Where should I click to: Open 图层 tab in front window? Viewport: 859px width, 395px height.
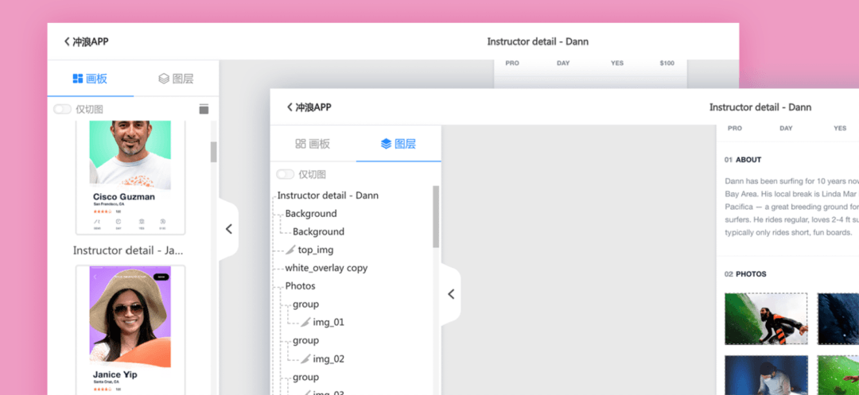(398, 144)
